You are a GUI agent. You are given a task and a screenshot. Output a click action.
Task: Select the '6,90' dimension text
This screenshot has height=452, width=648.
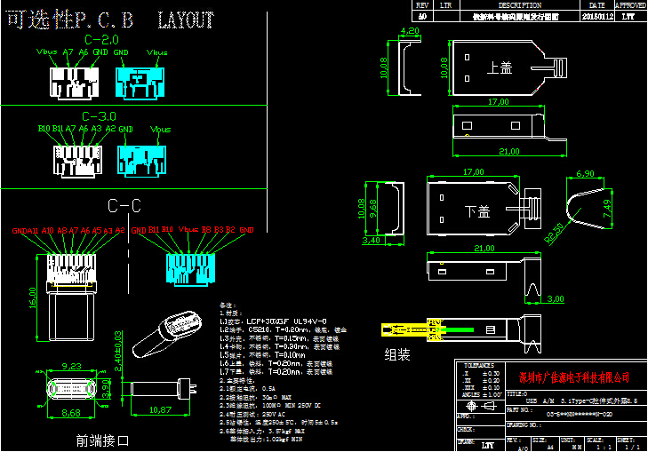pyautogui.click(x=585, y=174)
